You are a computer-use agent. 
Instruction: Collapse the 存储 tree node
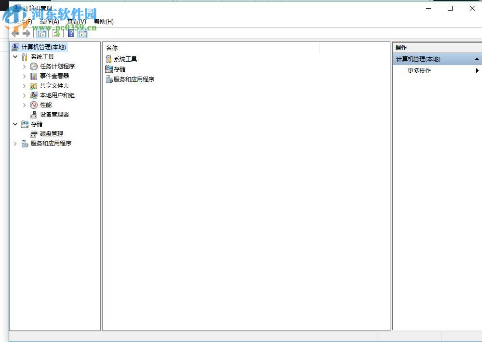point(15,124)
